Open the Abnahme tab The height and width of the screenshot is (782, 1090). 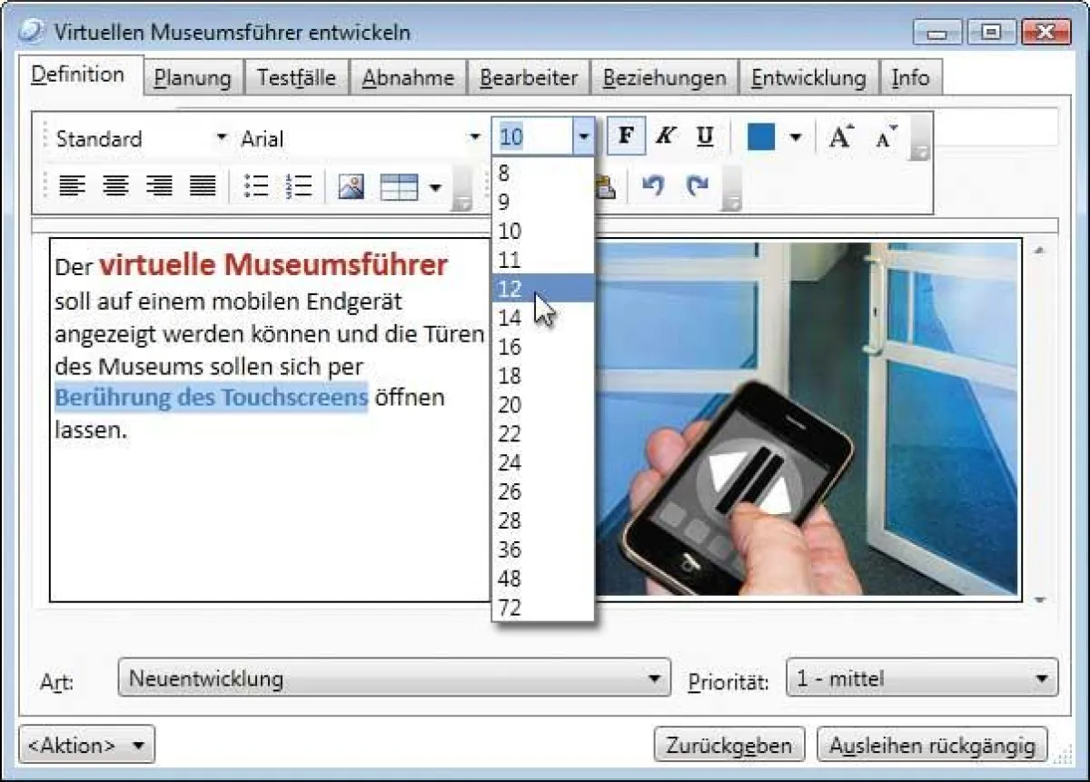pyautogui.click(x=408, y=78)
